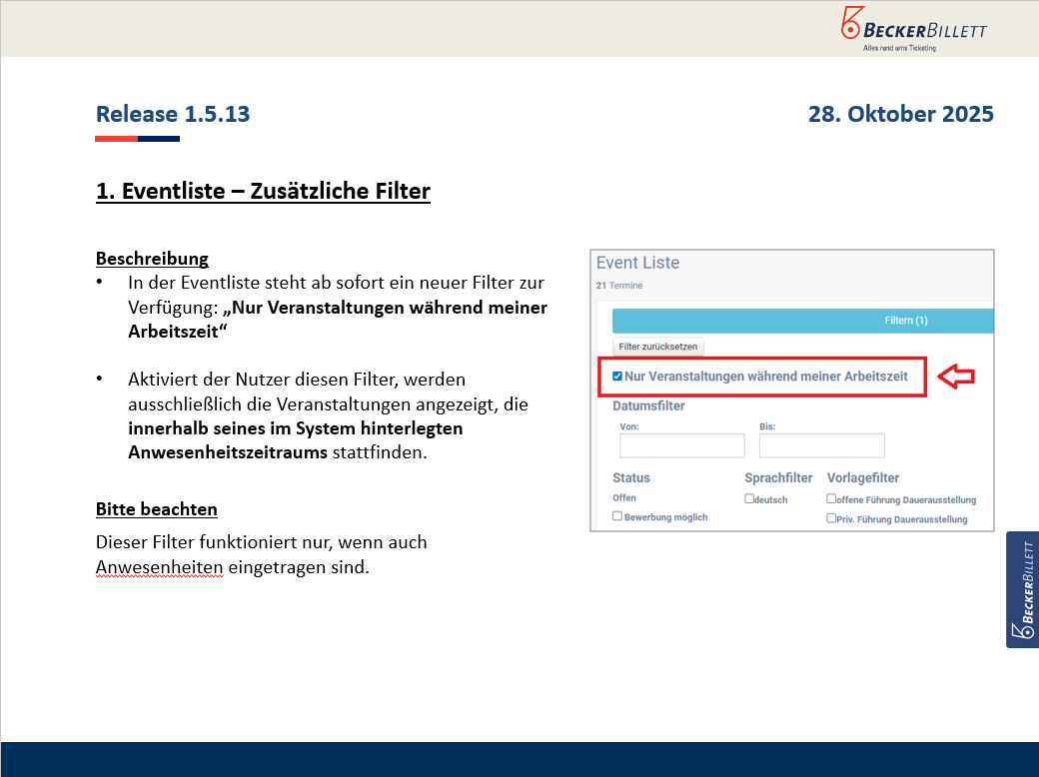Click the '28. Oktober 2025' date text

pos(900,114)
